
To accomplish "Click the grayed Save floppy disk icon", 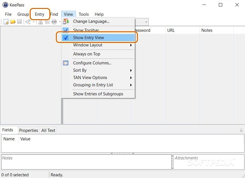I will (x=19, y=22).
